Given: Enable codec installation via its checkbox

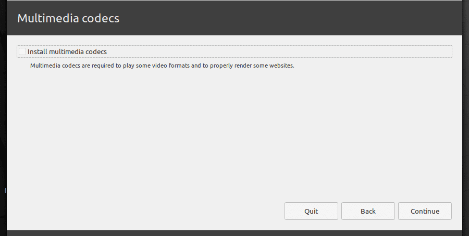Looking at the screenshot, I should [22, 51].
